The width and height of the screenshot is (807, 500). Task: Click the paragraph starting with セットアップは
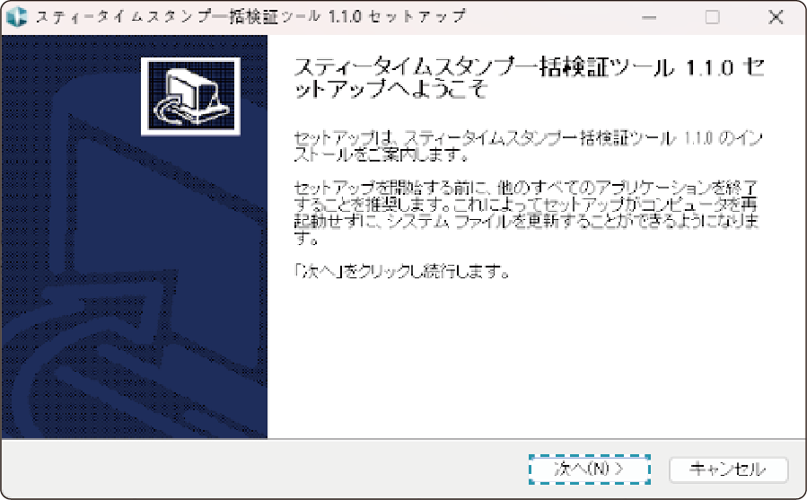[530, 146]
